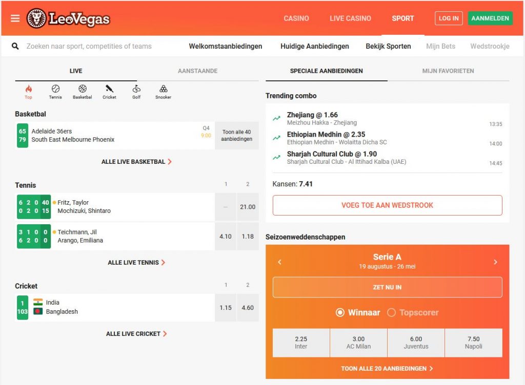
Task: Click the Log In button
Action: pos(449,18)
